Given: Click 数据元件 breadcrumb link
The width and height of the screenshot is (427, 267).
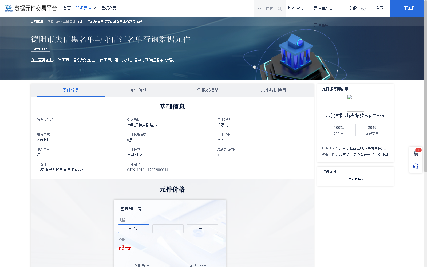Looking at the screenshot, I should point(54,21).
